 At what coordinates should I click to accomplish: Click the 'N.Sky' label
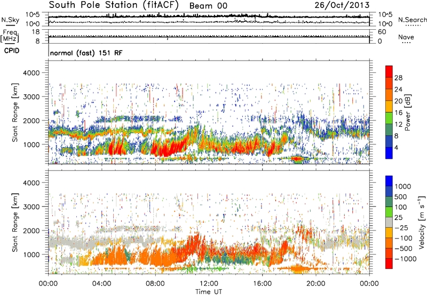pos(10,20)
